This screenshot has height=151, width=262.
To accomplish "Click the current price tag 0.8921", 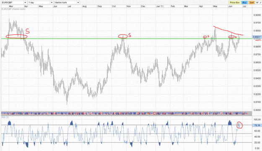I will pos(257,37).
